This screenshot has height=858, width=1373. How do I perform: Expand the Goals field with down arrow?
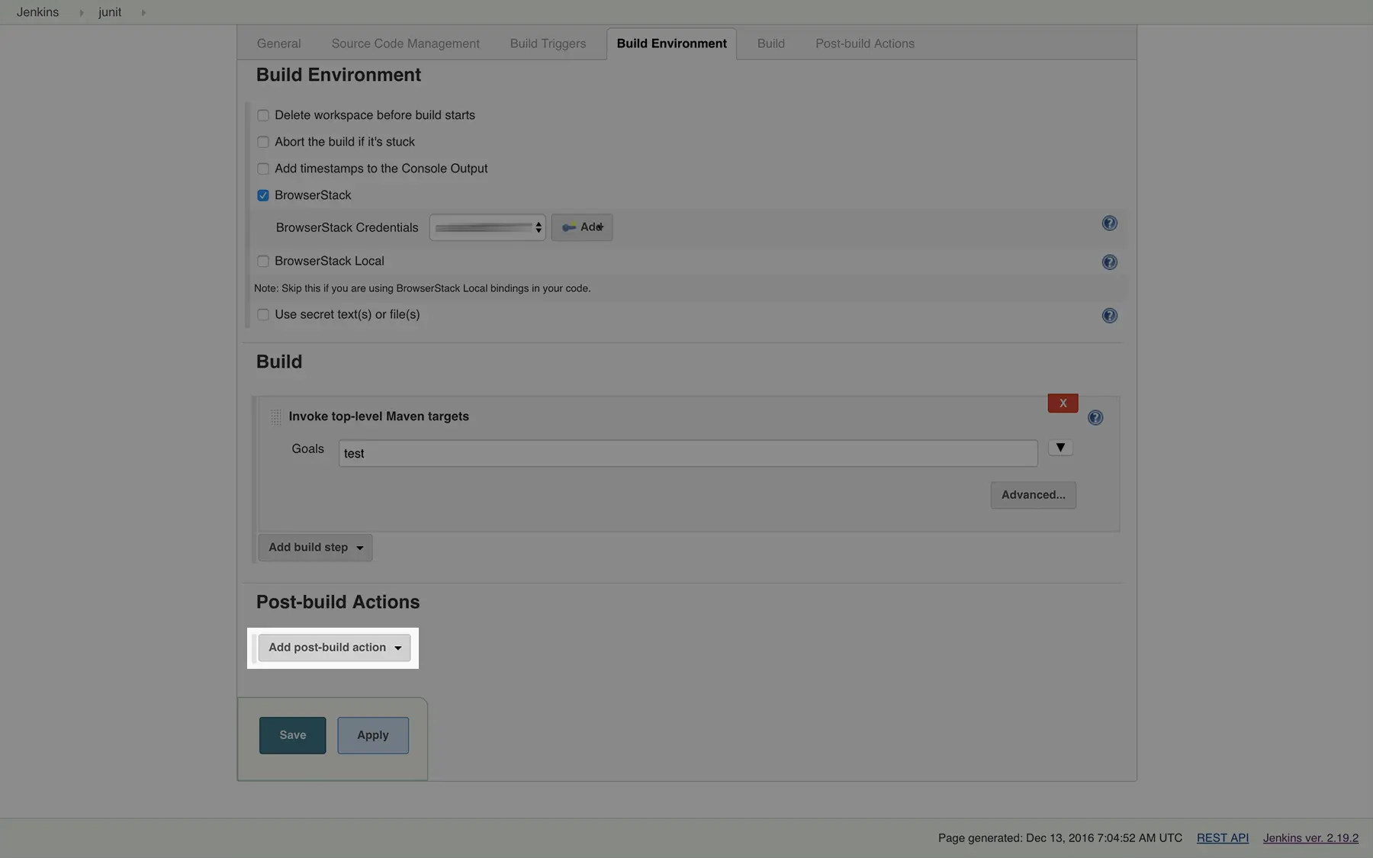pos(1059,448)
